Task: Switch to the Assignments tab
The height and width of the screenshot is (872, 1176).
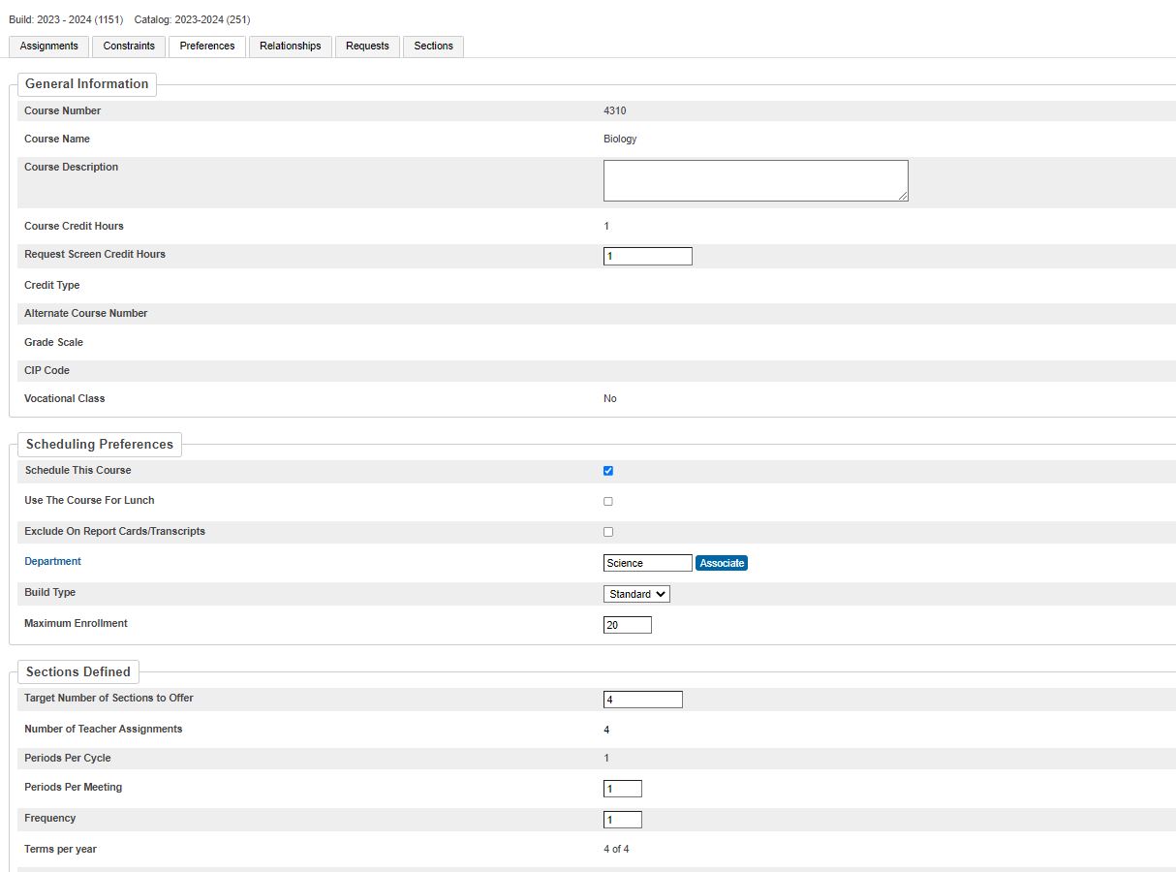Action: [48, 47]
